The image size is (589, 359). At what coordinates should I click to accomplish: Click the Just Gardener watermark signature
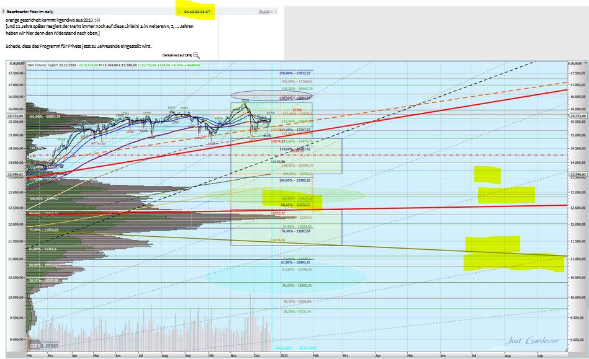pyautogui.click(x=535, y=340)
